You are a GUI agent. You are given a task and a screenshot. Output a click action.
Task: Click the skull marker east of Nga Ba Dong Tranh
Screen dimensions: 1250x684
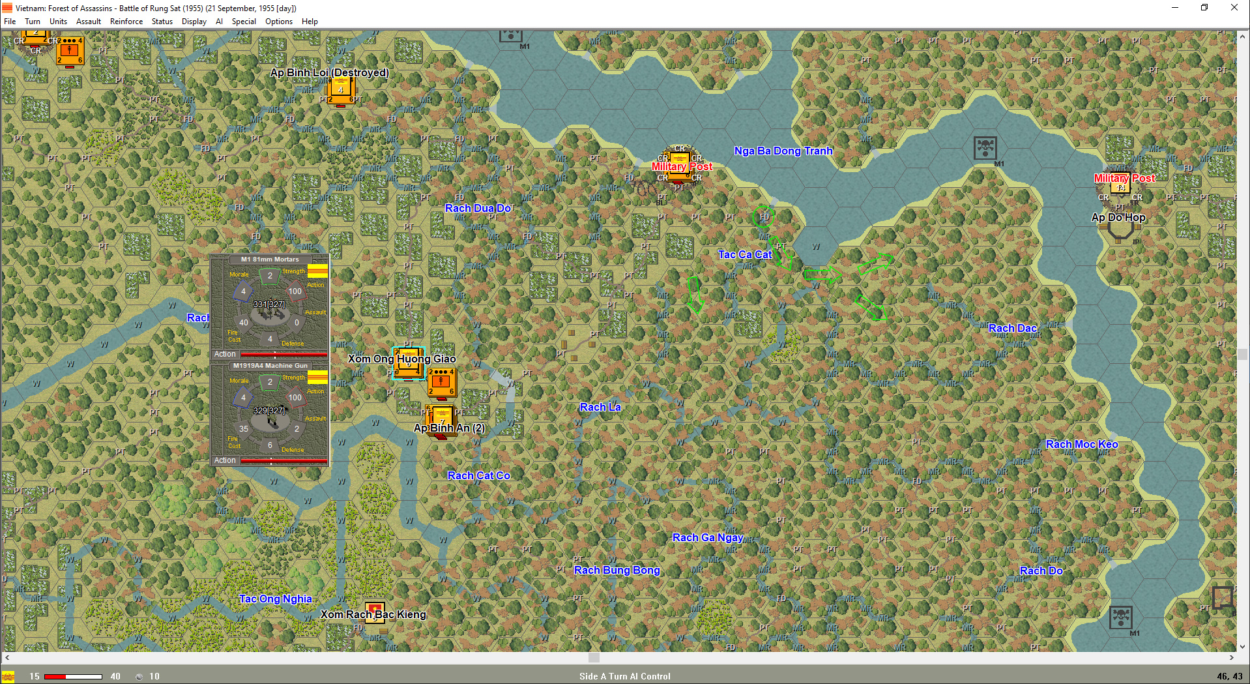tap(985, 148)
